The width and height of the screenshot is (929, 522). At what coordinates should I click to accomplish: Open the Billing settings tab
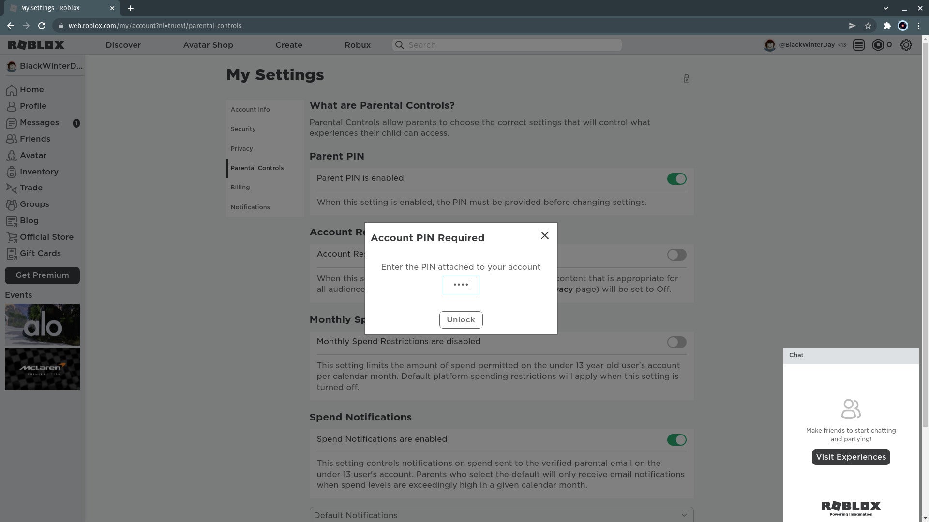tap(265, 188)
